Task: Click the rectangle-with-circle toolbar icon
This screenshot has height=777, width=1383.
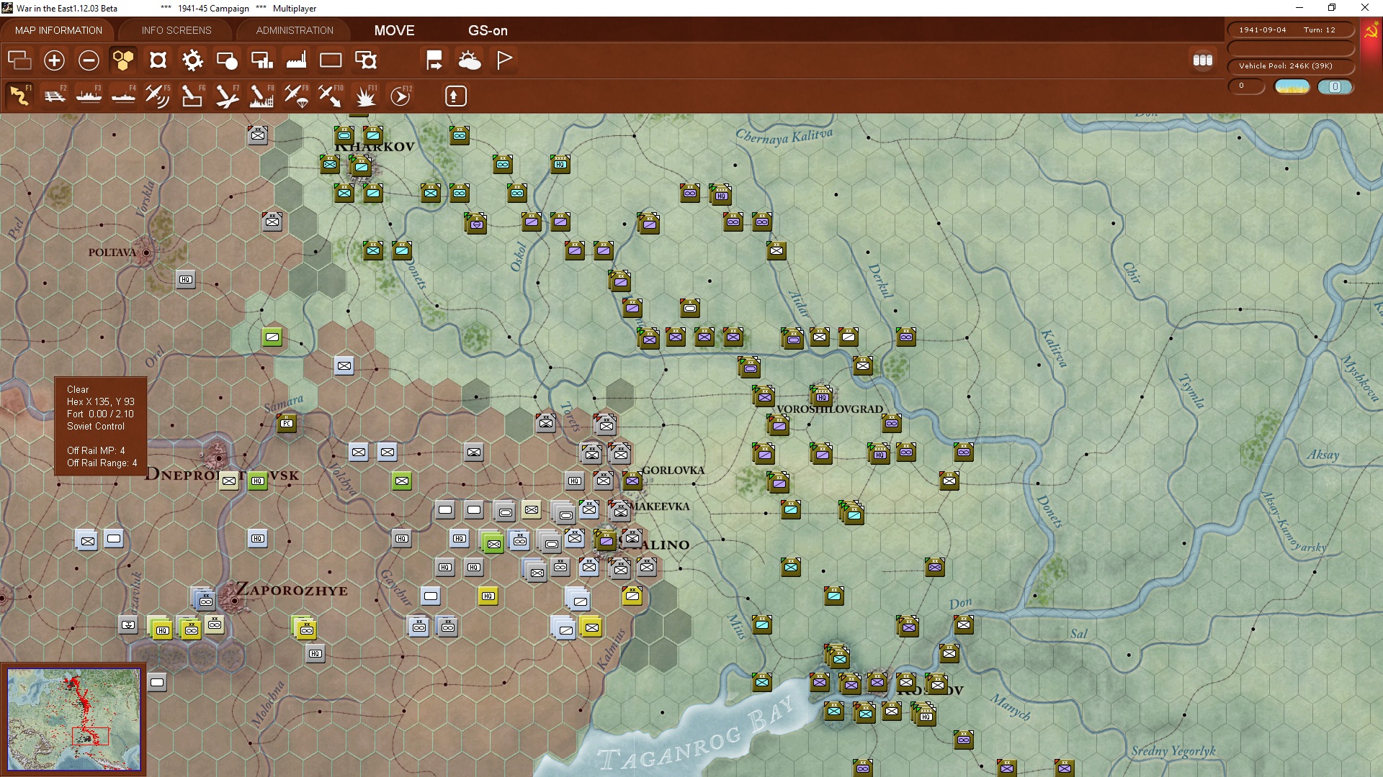Action: [x=227, y=60]
